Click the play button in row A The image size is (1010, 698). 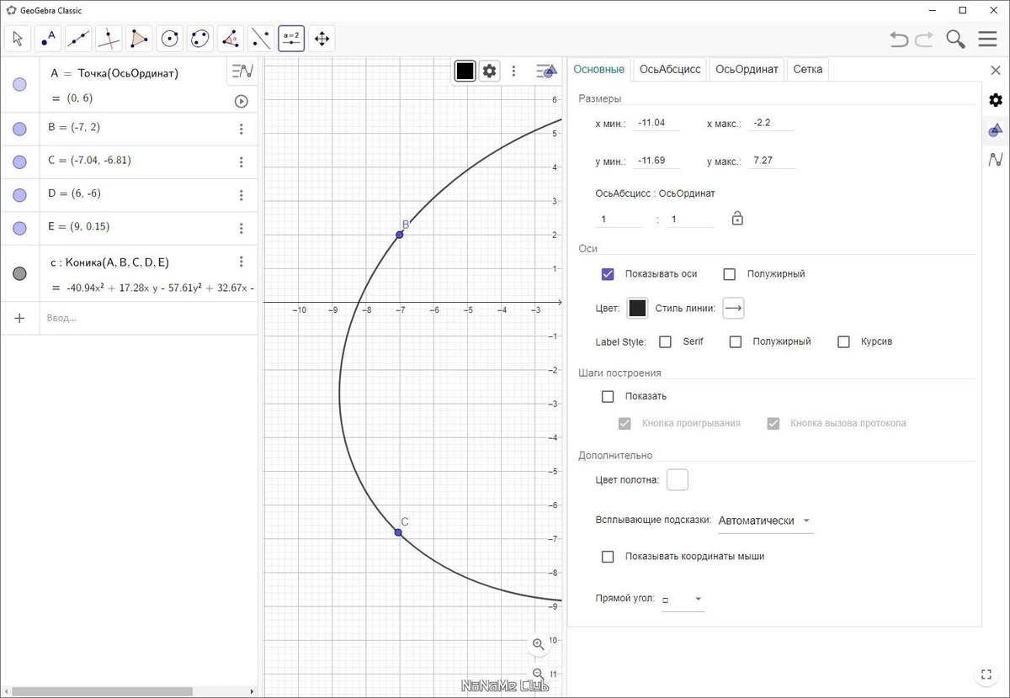pyautogui.click(x=242, y=101)
